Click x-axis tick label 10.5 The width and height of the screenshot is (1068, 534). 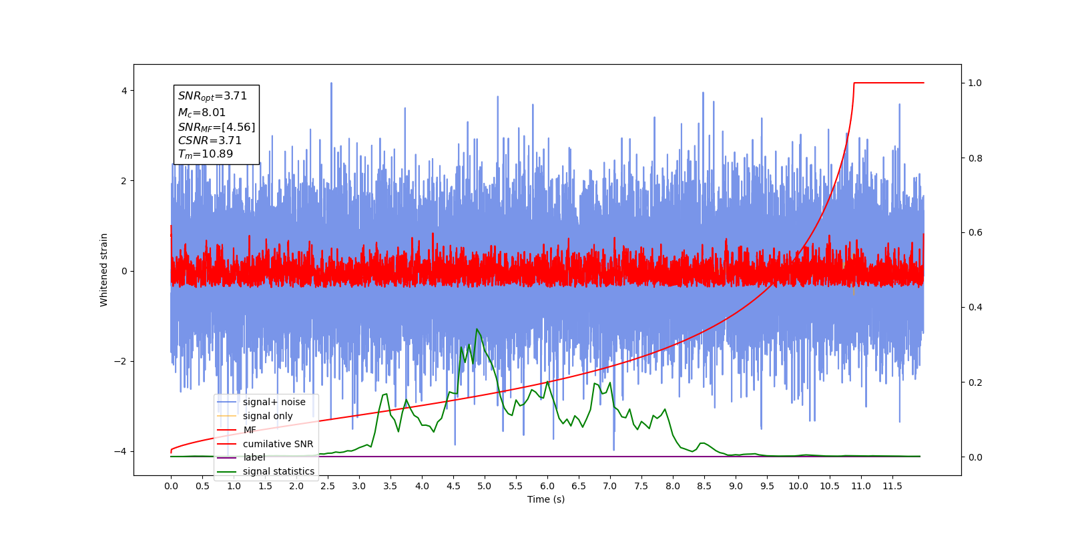coord(830,486)
